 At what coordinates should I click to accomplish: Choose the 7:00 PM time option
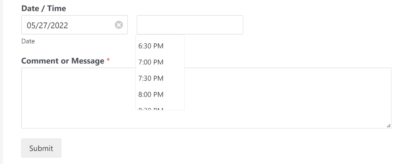(160, 62)
